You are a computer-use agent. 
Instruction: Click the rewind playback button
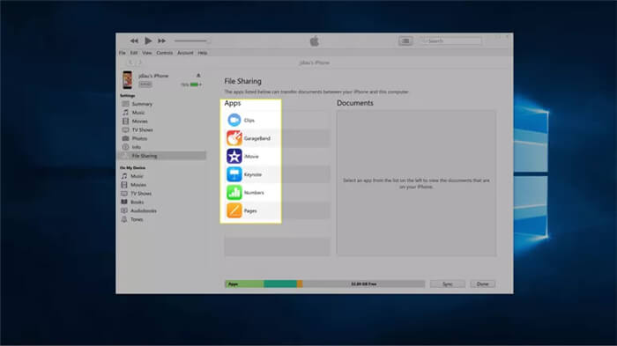(x=134, y=40)
